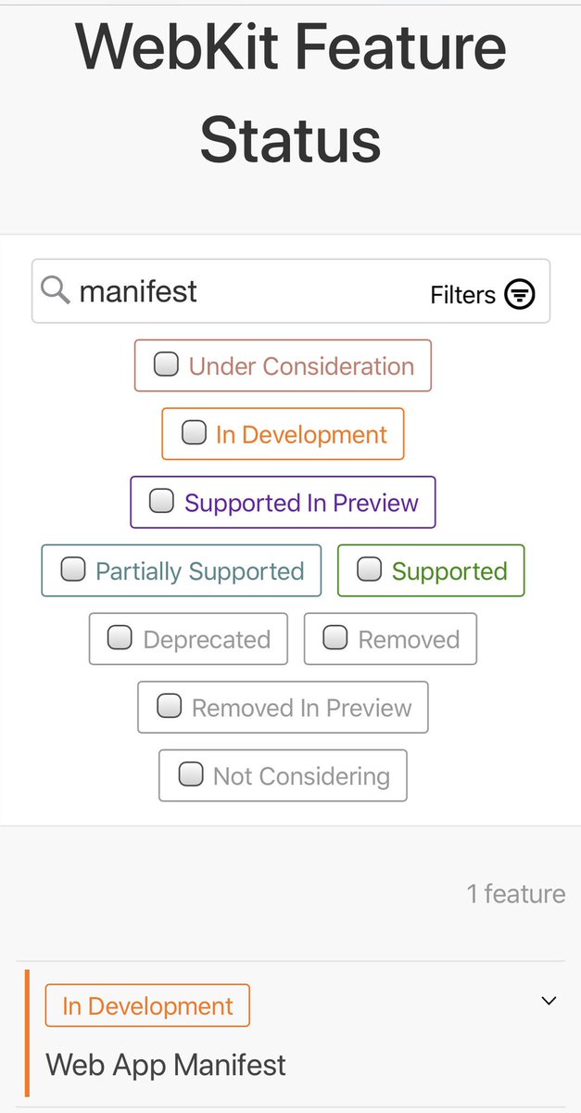Select the green Supported checkbox

pos(369,569)
